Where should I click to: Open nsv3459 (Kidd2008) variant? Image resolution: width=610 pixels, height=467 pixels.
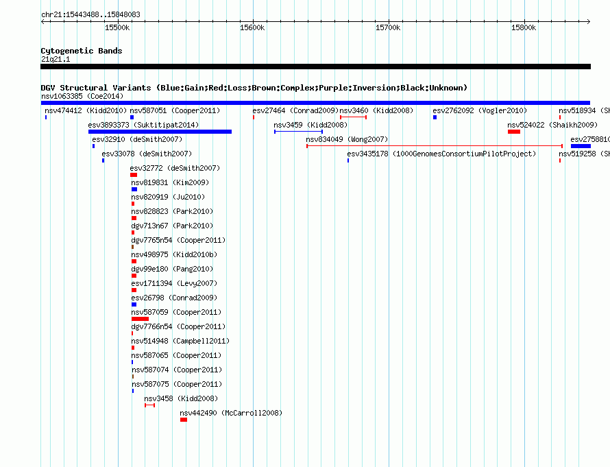click(x=310, y=125)
